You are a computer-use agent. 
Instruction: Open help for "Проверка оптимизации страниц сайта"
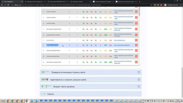[x=139, y=72]
